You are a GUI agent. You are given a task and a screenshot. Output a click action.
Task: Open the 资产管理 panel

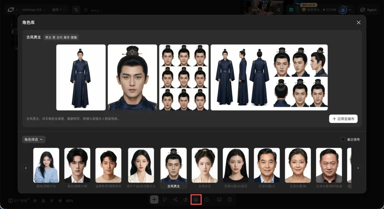coord(18,200)
